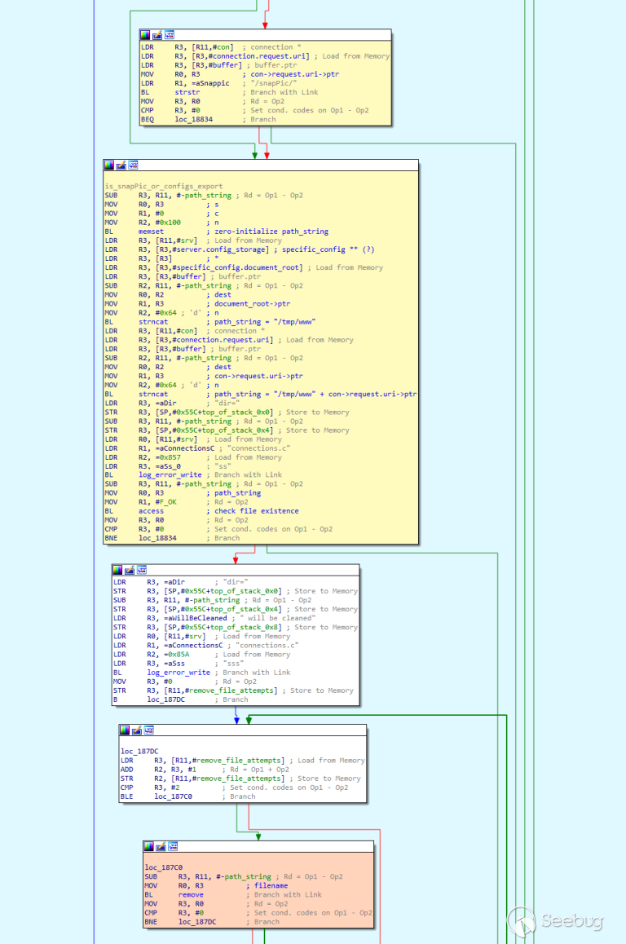Screen dimensions: 626x944
Task: Click #0x100 memset size operand
Action: click(x=168, y=223)
